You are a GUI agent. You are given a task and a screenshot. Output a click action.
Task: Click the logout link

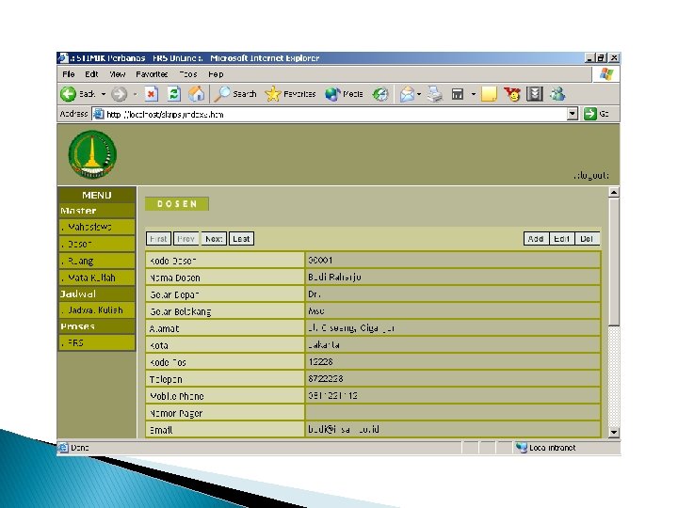coord(590,175)
